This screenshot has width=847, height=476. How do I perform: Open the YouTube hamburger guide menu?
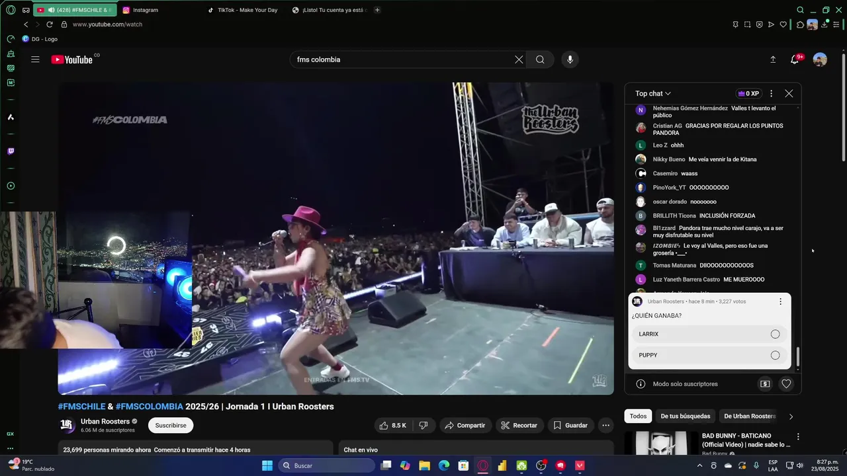35,59
